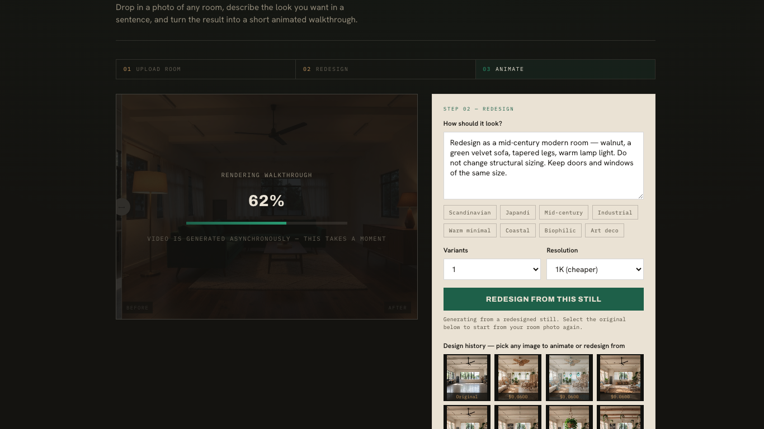Click the before/after comparison slider handle

coord(122,207)
